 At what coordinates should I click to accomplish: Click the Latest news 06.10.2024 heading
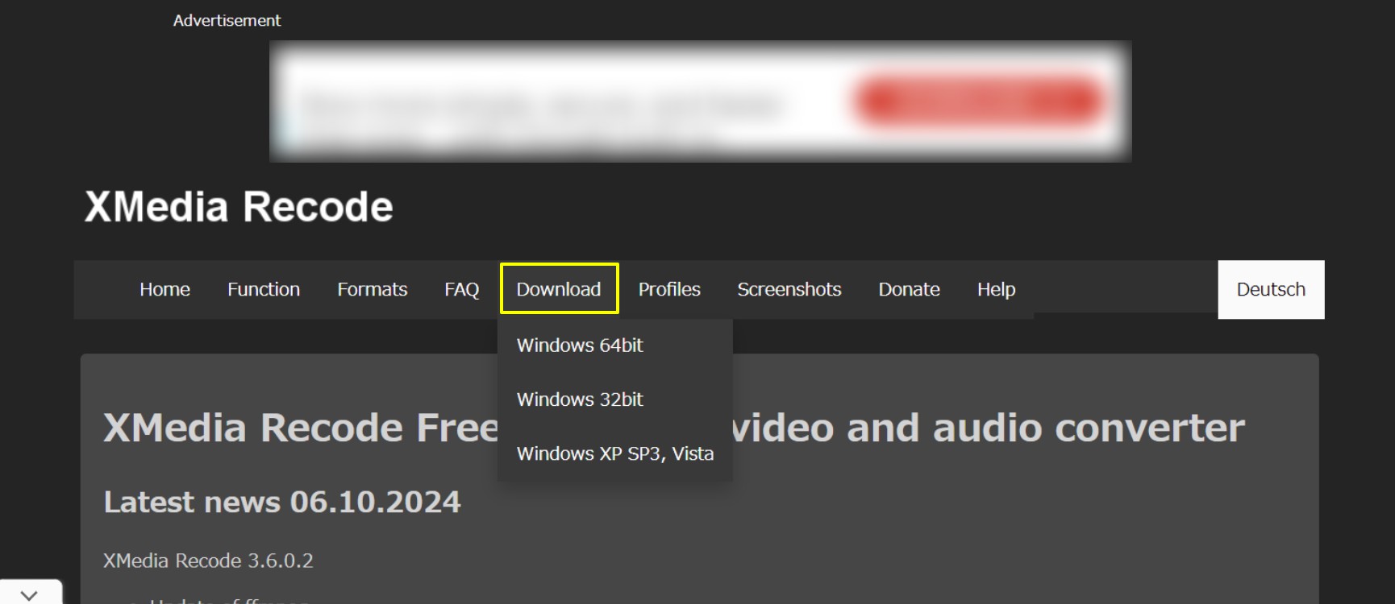tap(282, 502)
